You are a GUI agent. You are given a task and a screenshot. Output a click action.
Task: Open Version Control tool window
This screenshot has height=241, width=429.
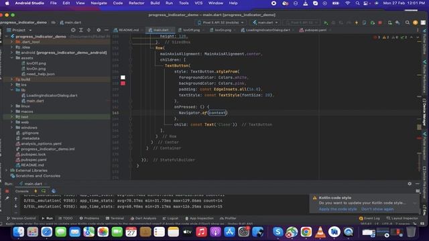point(21,218)
